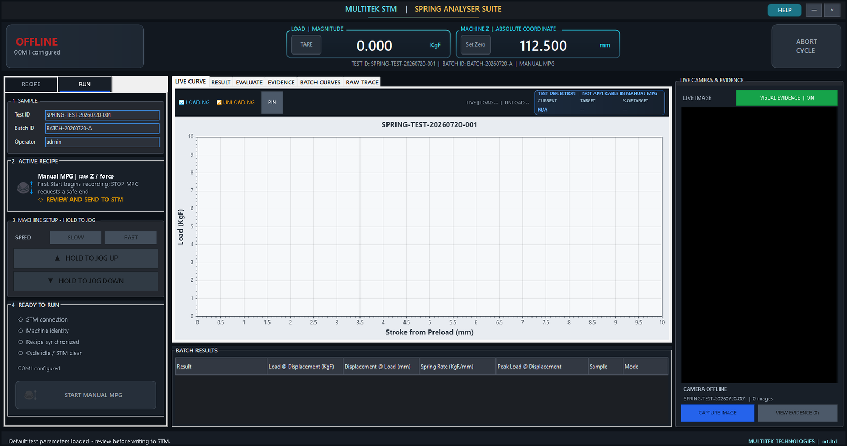Viewport: 847px width, 446px height.
Task: Open the LIVE CURVE tab
Action: coord(191,82)
